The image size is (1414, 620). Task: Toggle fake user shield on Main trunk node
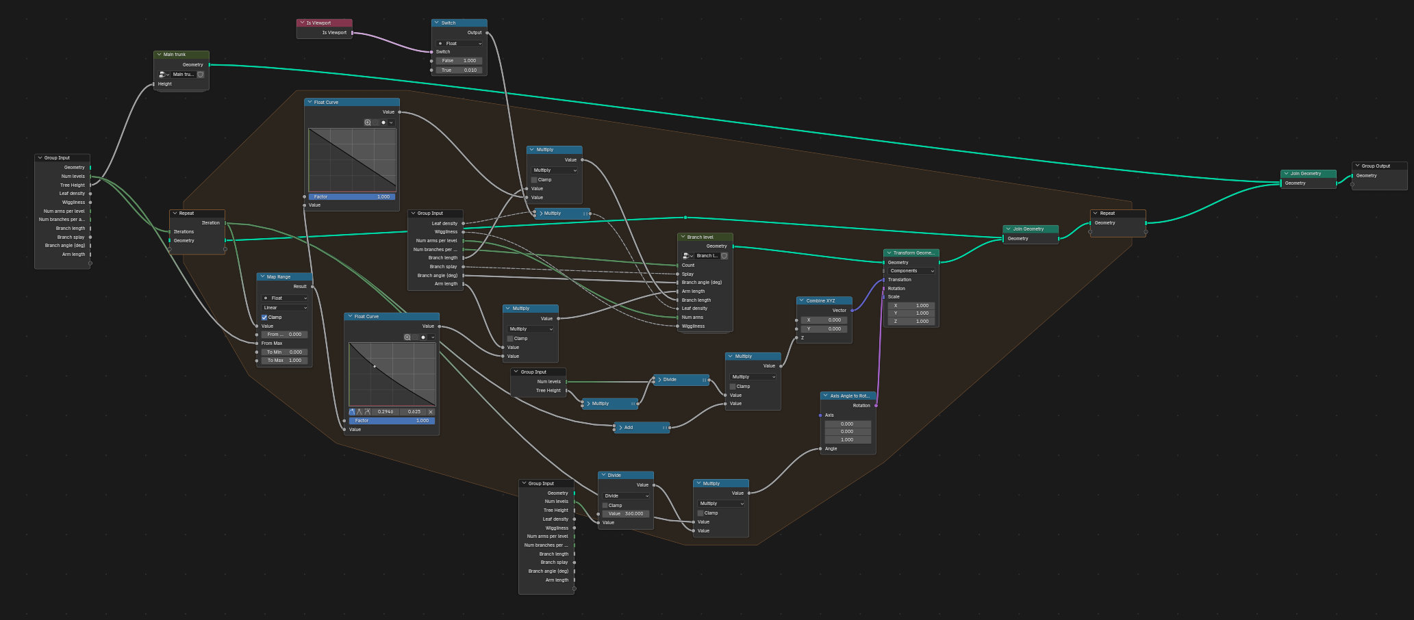(x=201, y=75)
